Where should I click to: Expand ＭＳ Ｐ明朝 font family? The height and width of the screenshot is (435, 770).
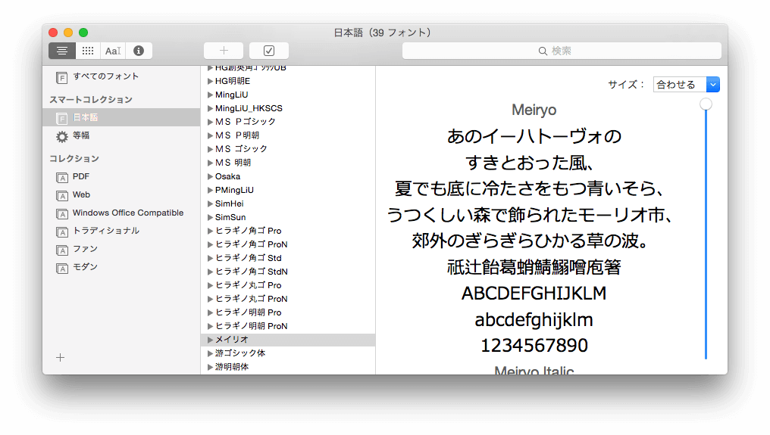210,136
